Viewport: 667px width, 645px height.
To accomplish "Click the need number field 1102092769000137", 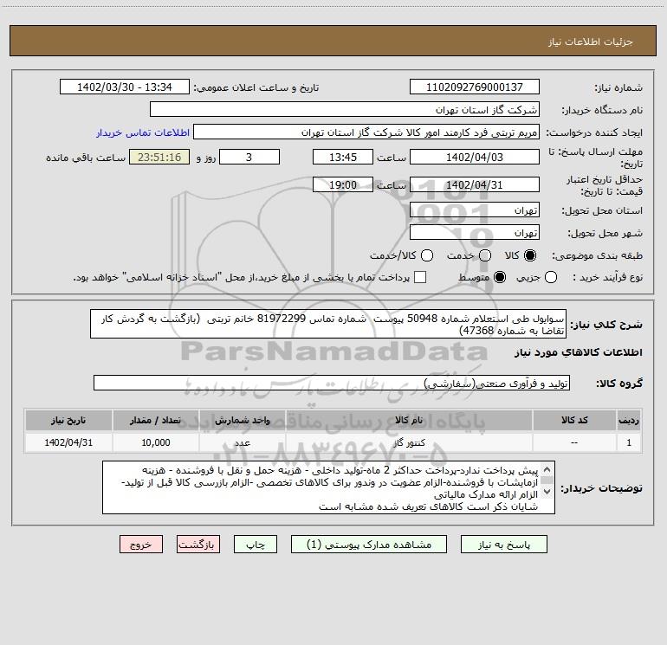I will 475,87.
